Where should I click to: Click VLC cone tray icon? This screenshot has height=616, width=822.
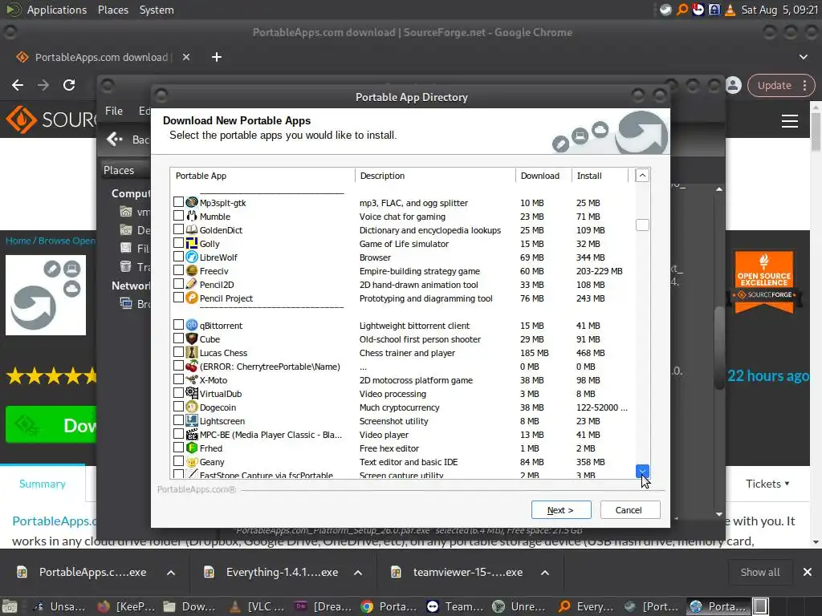click(730, 10)
